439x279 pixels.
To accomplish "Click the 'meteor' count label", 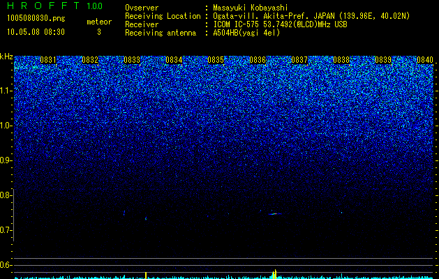I will point(99,22).
